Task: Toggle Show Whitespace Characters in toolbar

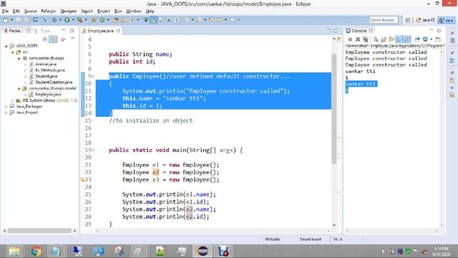Action: tap(177, 20)
